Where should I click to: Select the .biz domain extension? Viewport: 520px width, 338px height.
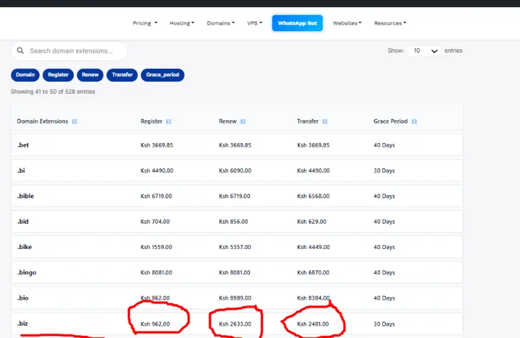(23, 324)
